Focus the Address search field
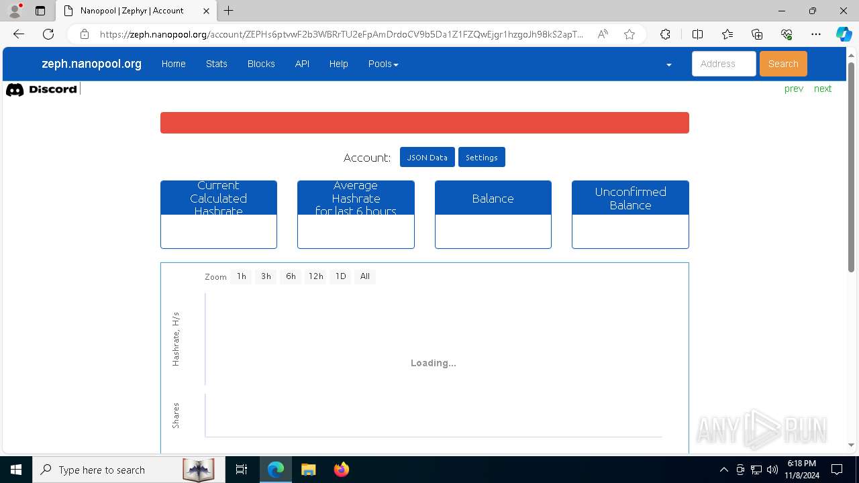The height and width of the screenshot is (483, 859). coord(723,64)
